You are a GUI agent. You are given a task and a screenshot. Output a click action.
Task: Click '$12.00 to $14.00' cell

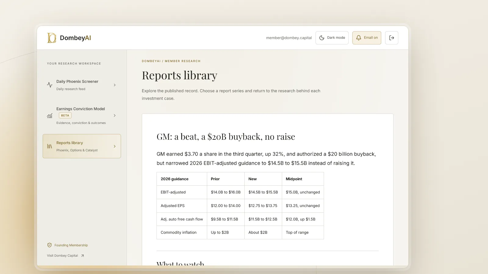pyautogui.click(x=226, y=206)
